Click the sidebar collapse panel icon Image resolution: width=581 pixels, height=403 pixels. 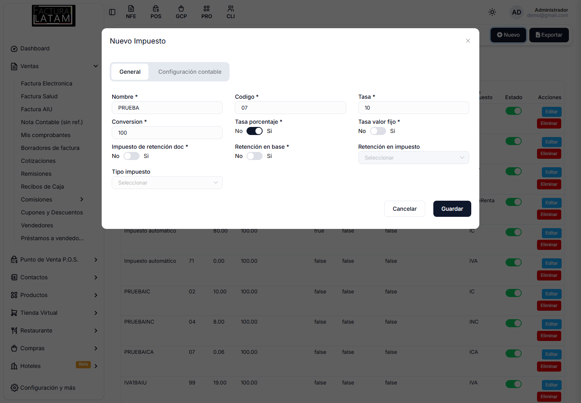point(112,12)
